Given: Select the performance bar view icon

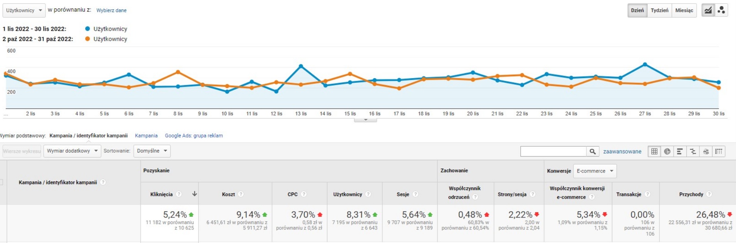Looking at the screenshot, I should (680, 151).
